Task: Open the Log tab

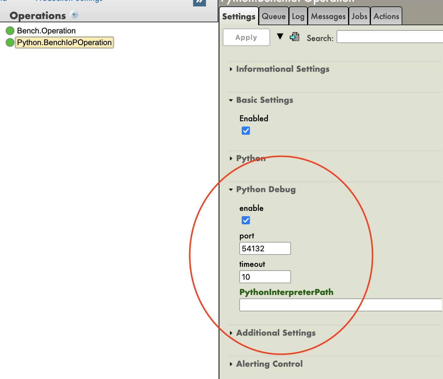Action: [298, 16]
